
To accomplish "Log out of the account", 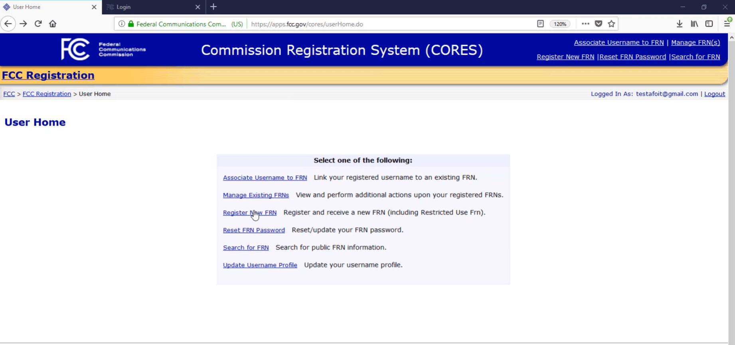I will 715,94.
